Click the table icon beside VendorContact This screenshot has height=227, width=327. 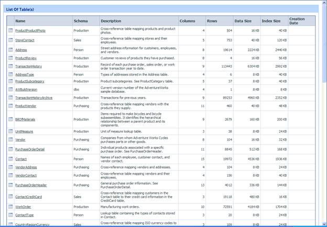(10, 175)
